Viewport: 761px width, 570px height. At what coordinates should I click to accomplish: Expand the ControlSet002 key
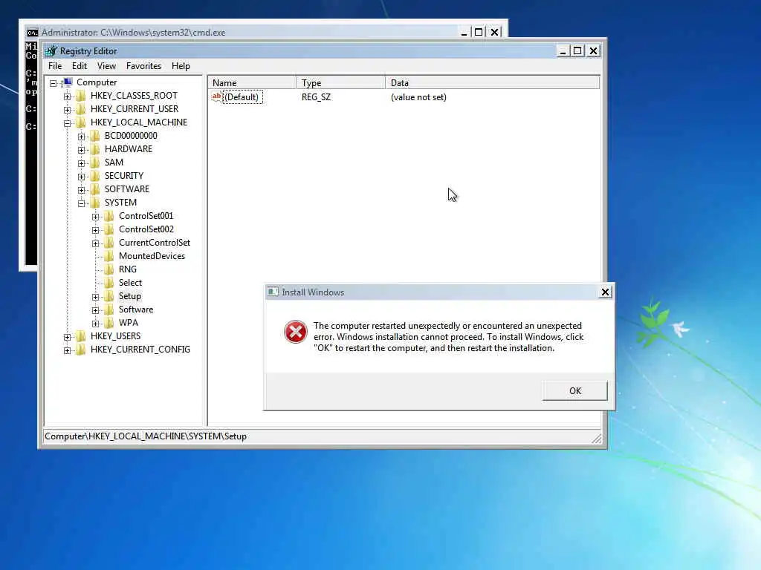pos(95,230)
